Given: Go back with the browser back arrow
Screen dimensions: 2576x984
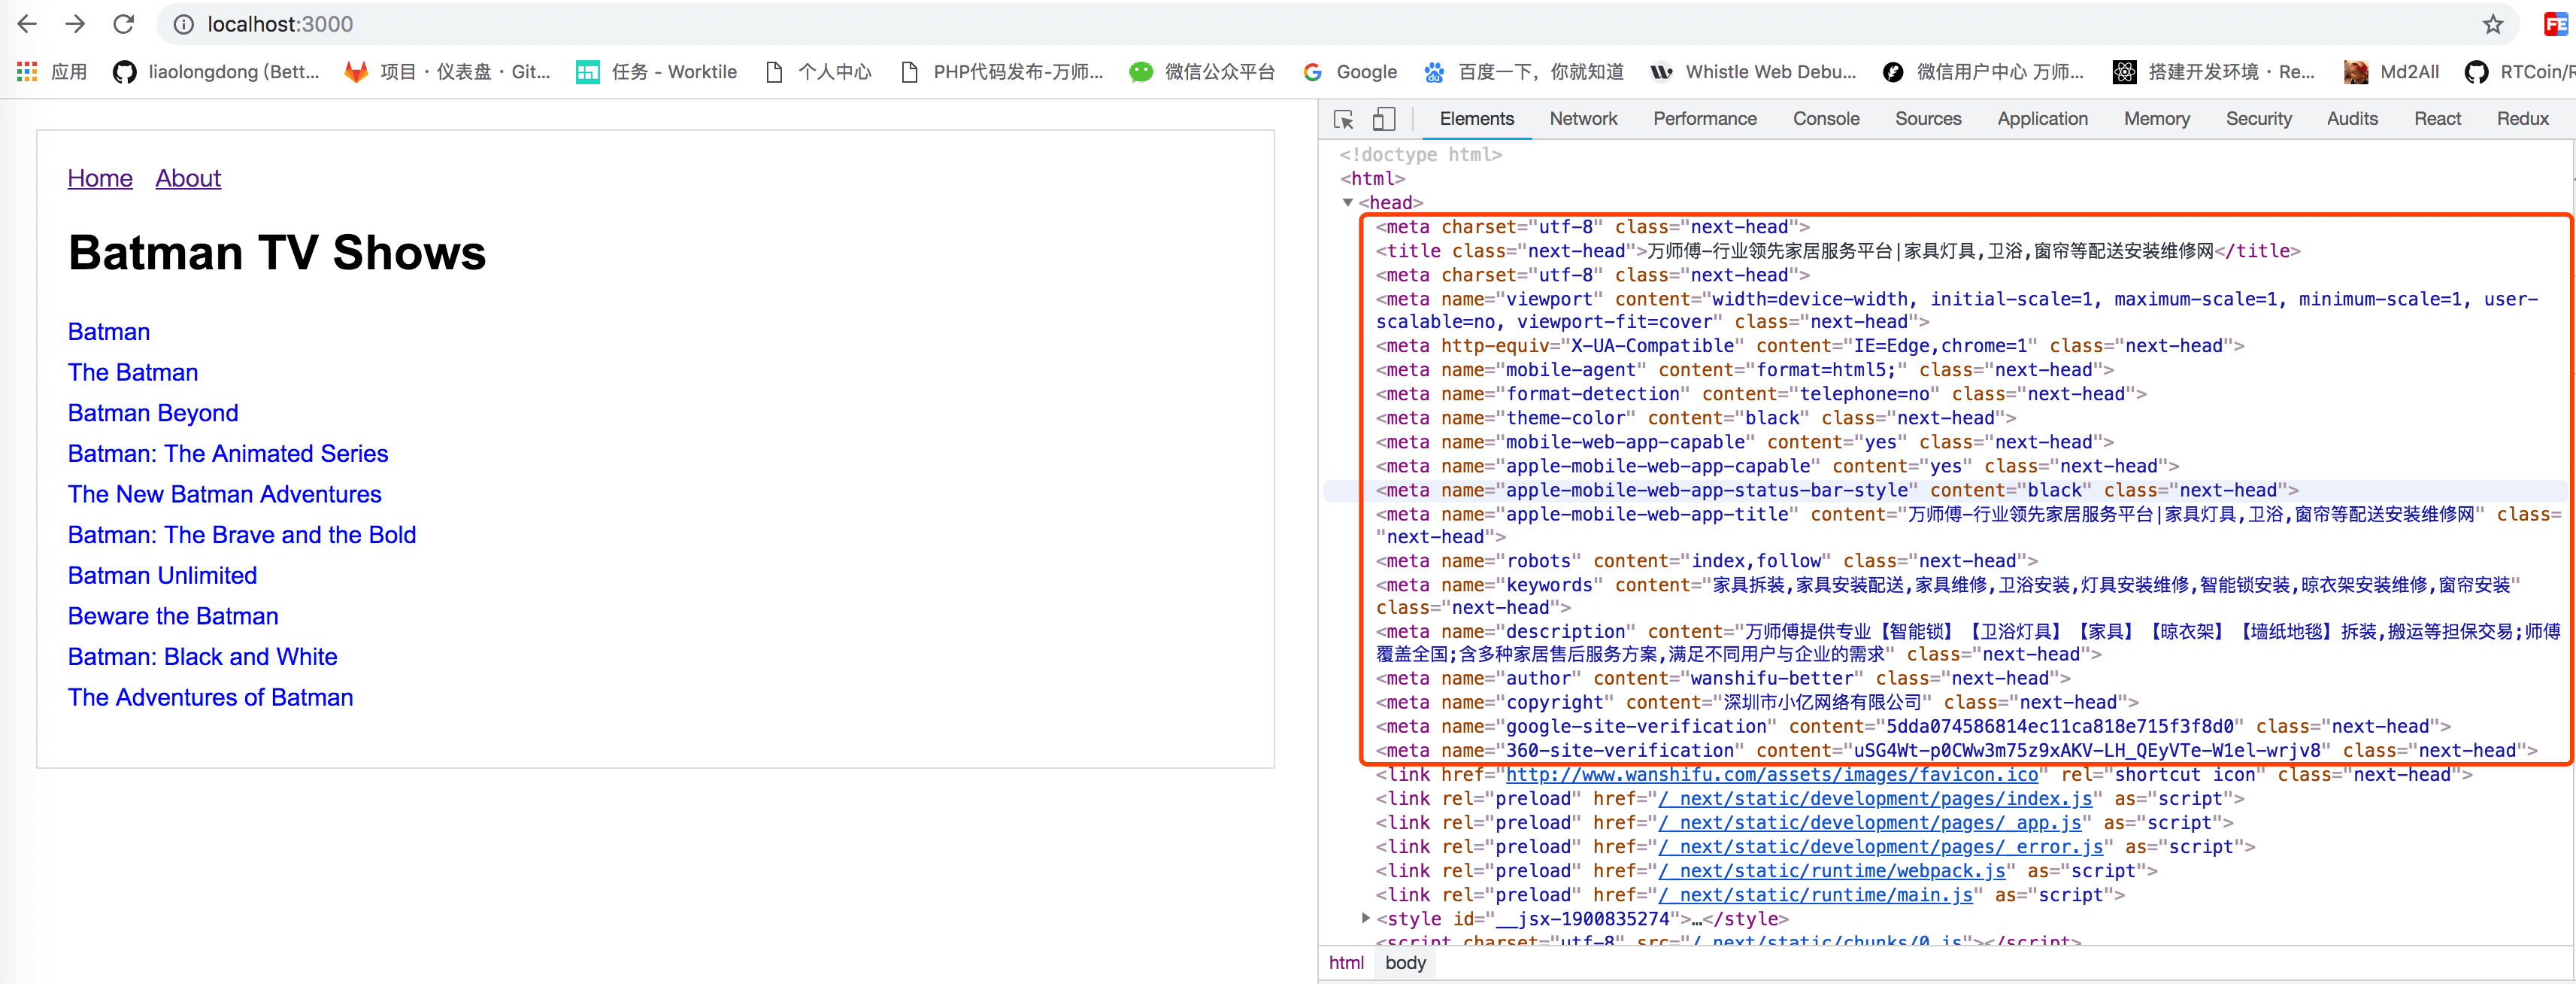Looking at the screenshot, I should (x=27, y=24).
